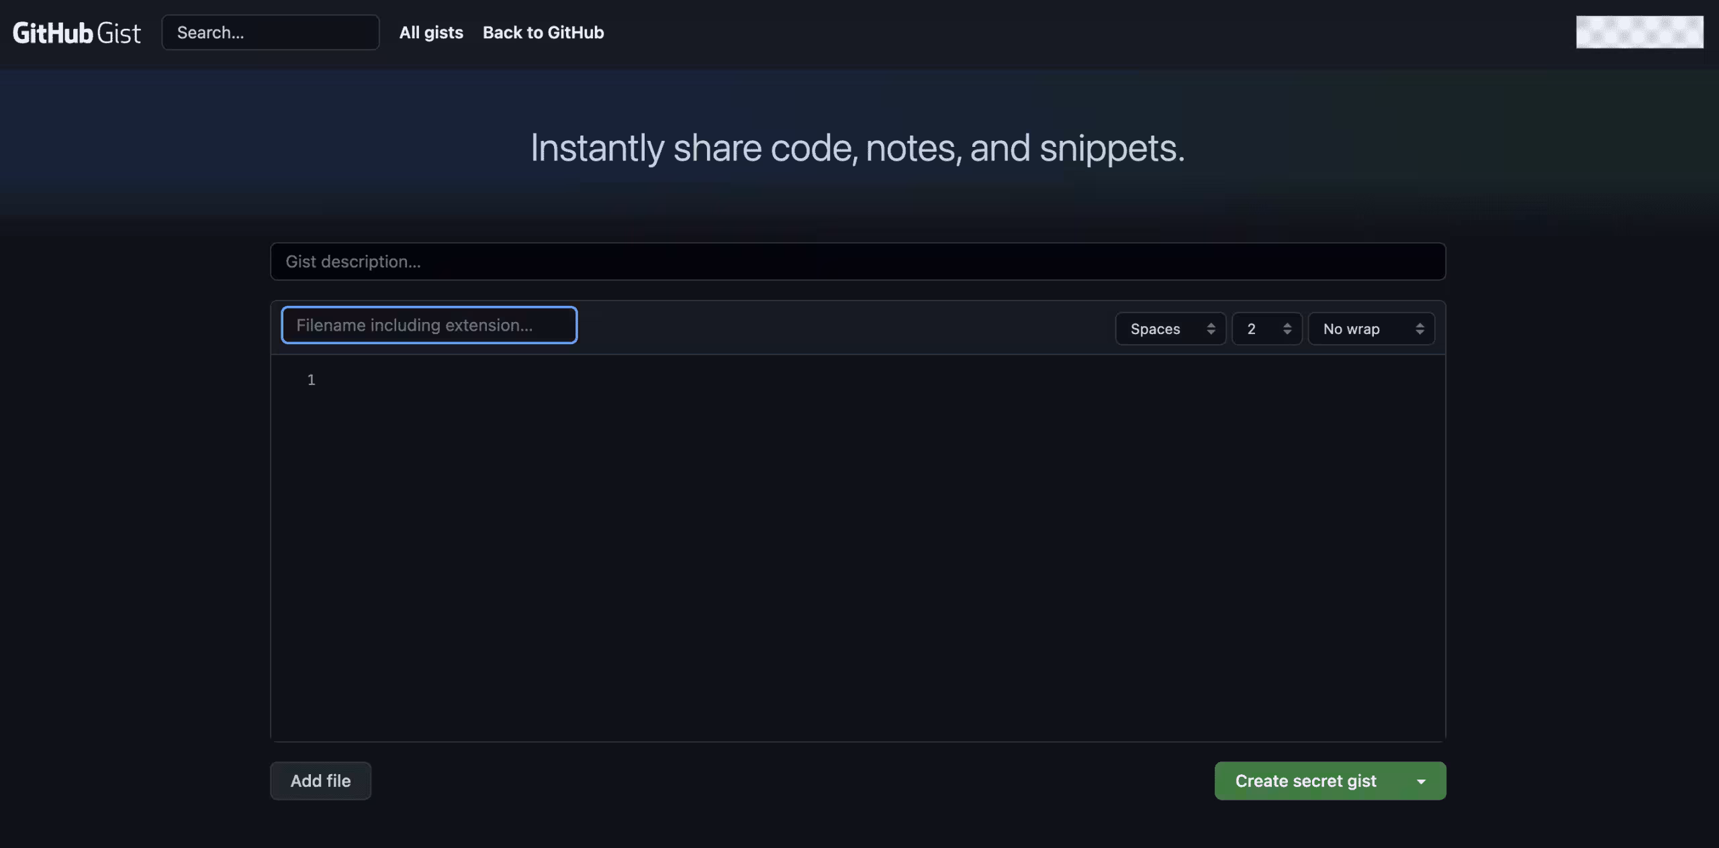Open the indent size dropdown showing 2
Screen dimensions: 1719x848
tap(1267, 329)
